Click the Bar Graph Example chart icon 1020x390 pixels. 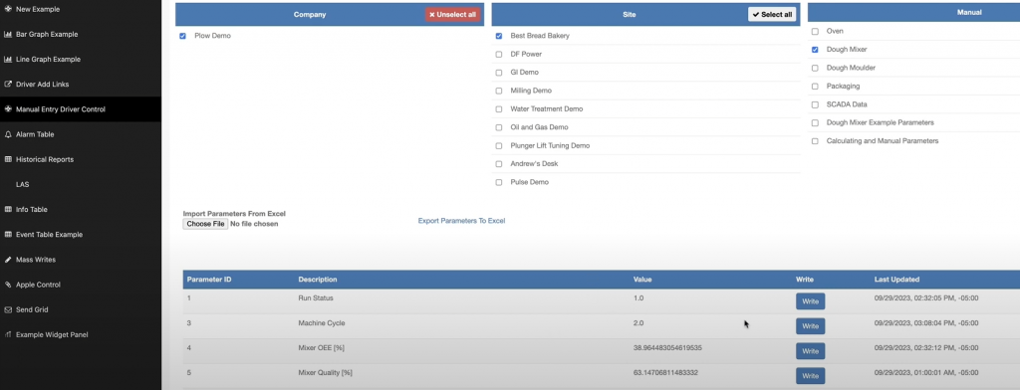(8, 35)
